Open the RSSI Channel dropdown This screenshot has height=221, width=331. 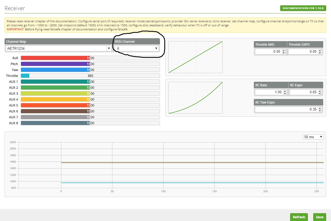click(x=137, y=48)
